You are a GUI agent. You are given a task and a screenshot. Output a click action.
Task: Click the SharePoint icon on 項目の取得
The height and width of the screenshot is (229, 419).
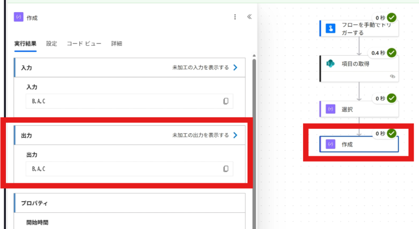coord(330,64)
